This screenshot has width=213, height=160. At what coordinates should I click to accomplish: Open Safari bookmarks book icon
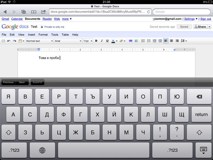pyautogui.click(x=33, y=12)
